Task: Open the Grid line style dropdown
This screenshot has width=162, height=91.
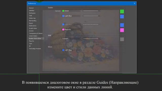Action: (x=92, y=39)
